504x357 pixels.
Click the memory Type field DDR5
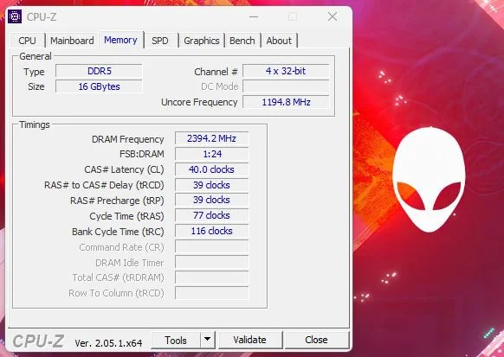(x=99, y=71)
